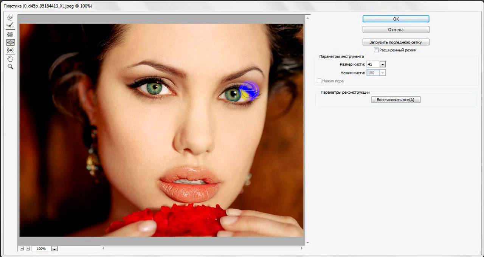Click Загрузить последнюю сетку button
The image size is (484, 257).
click(x=396, y=42)
